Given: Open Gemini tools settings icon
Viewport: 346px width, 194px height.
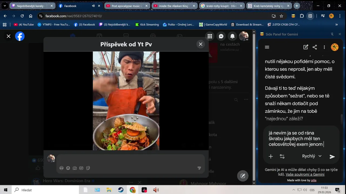Looking at the screenshot, I should pos(282,156).
